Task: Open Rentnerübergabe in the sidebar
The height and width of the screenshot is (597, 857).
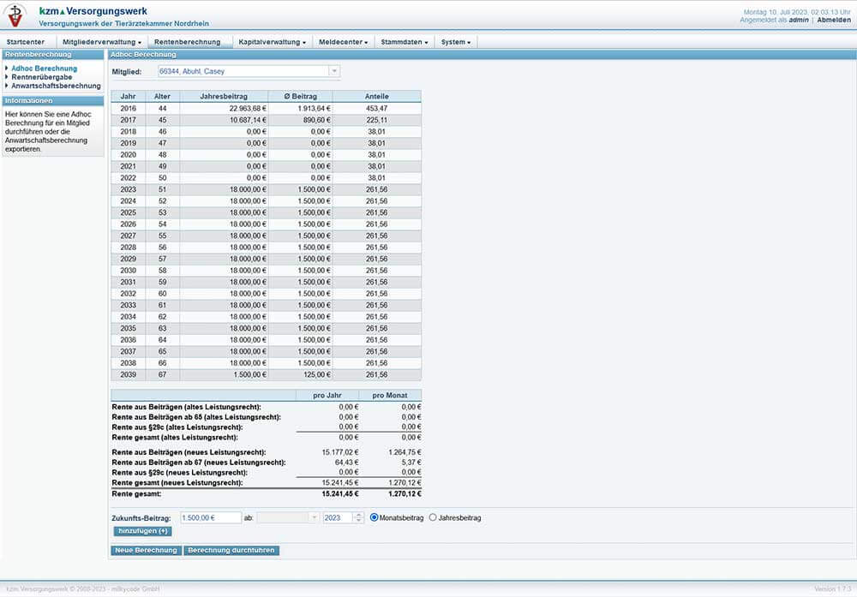Action: pyautogui.click(x=41, y=77)
